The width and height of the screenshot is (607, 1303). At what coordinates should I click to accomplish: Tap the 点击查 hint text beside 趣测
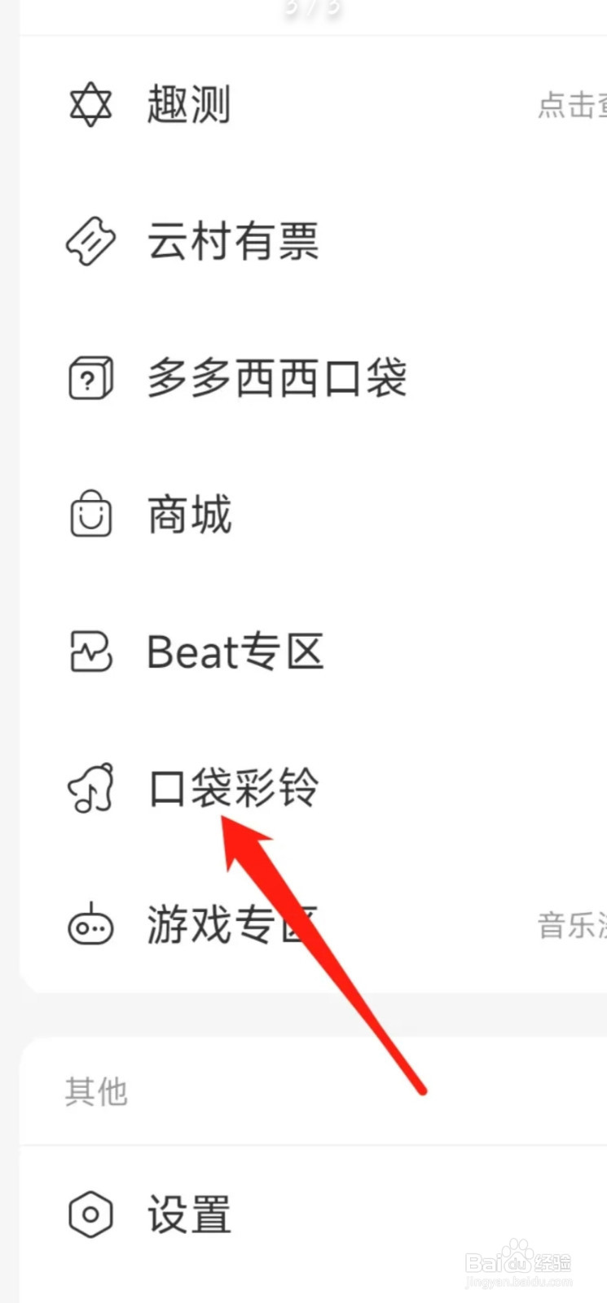coord(572,106)
